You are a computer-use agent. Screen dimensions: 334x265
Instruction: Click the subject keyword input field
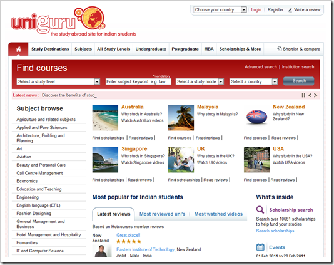click(138, 81)
